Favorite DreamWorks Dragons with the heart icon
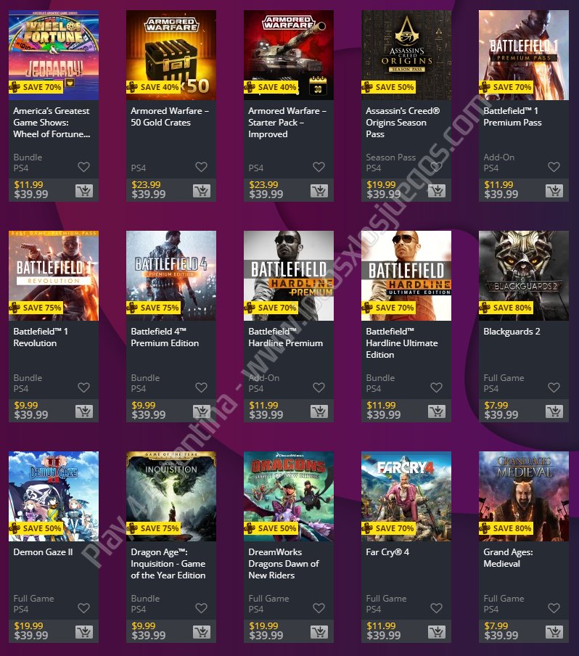579x656 pixels. click(x=319, y=608)
